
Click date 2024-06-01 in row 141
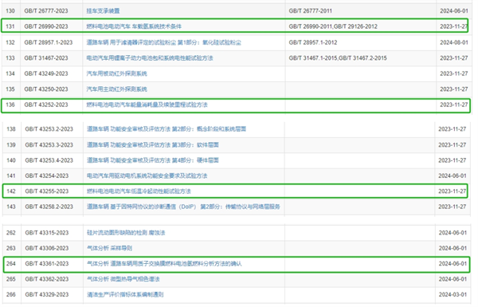(453, 176)
